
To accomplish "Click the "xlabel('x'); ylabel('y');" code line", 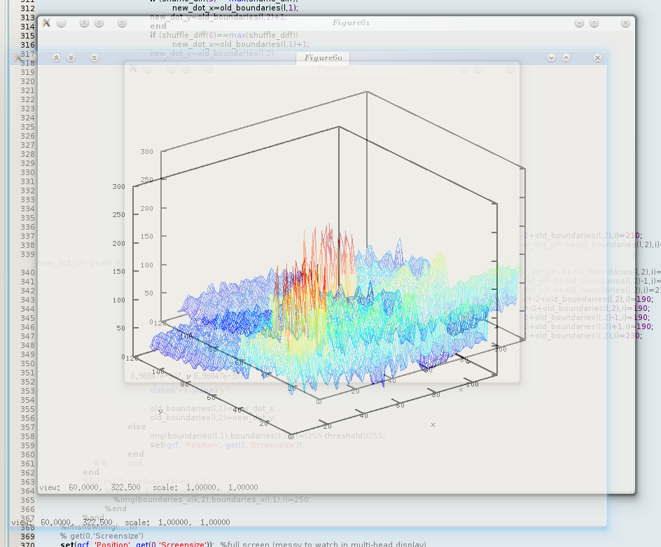I will coord(190,390).
